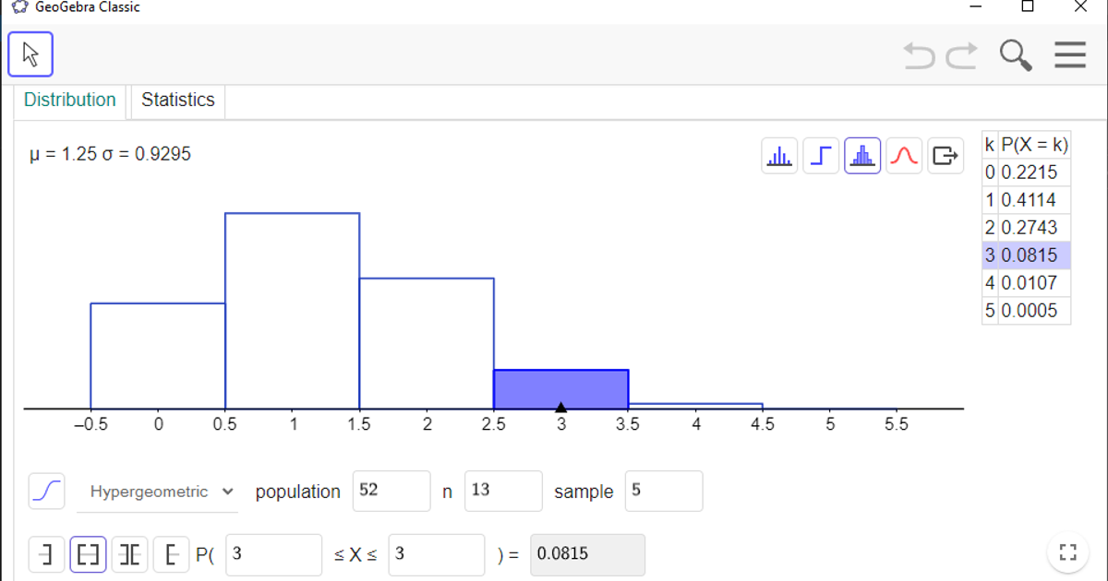Select the Move arrow tool
The height and width of the screenshot is (581, 1108).
[30, 53]
